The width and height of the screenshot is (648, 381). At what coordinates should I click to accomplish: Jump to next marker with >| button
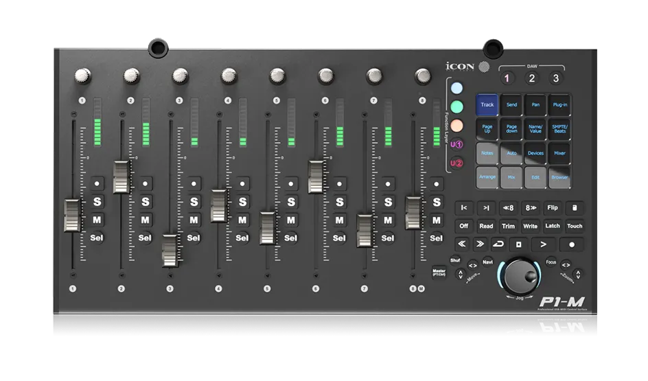[x=487, y=208]
